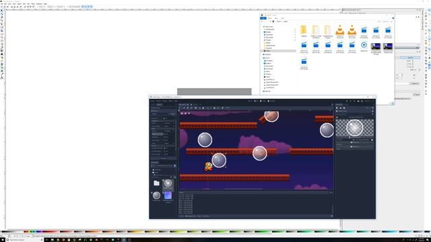The image size is (431, 242).
Task: Activate Move Mode in Godot viewport toolbar
Action: pos(184,108)
